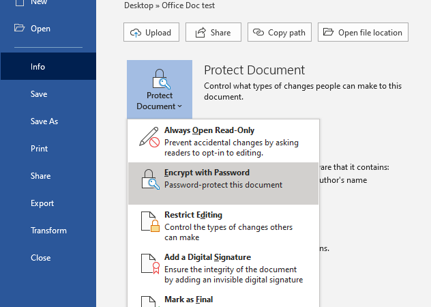
Task: Click Open file location button
Action: (x=363, y=32)
